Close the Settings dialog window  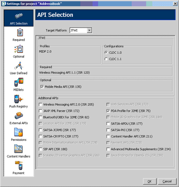pyautogui.click(x=175, y=4)
